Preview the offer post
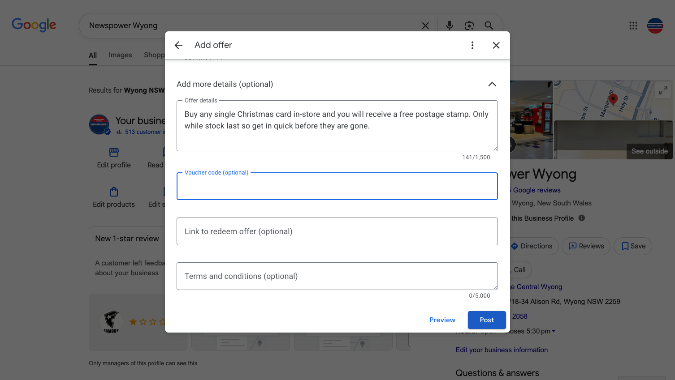675x380 pixels. 442,320
